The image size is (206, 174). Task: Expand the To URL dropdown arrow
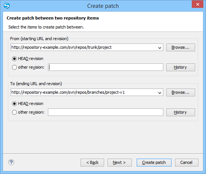click(x=160, y=93)
